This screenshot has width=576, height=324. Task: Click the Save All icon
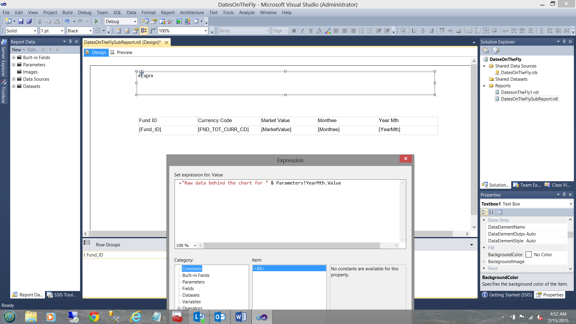pyautogui.click(x=29, y=21)
